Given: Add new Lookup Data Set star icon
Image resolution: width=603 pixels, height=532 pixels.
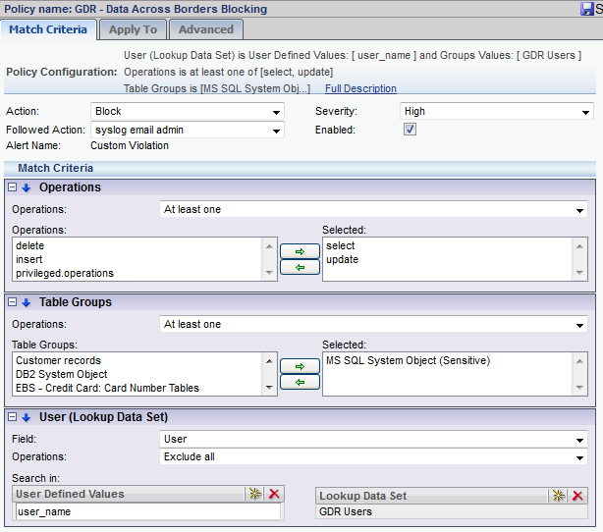Looking at the screenshot, I should click(559, 496).
